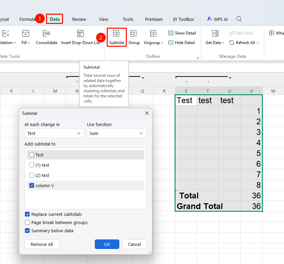Open Outline group settings launcher arrow

click(x=197, y=58)
